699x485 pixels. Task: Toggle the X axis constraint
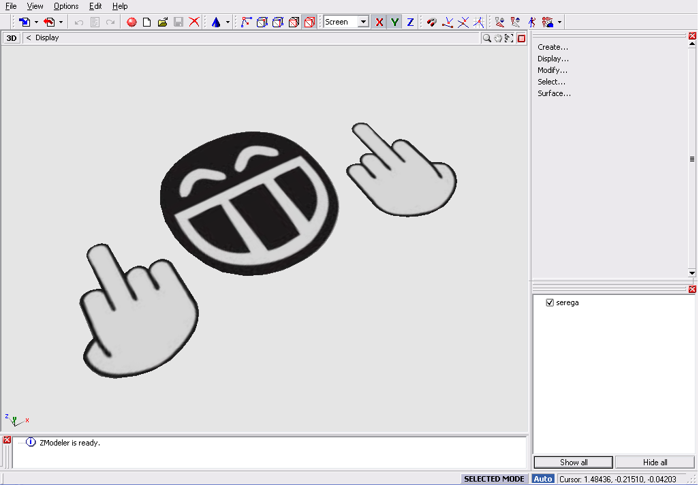click(379, 22)
